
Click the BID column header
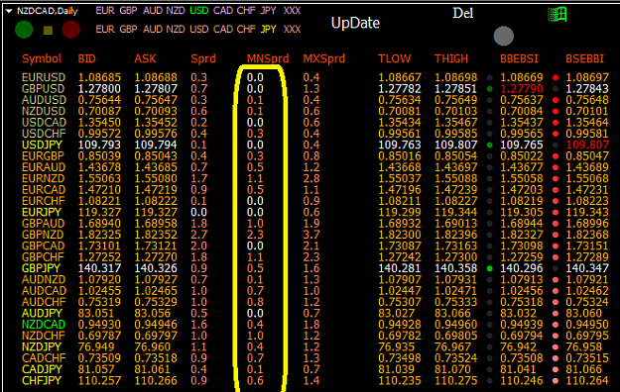(x=87, y=58)
